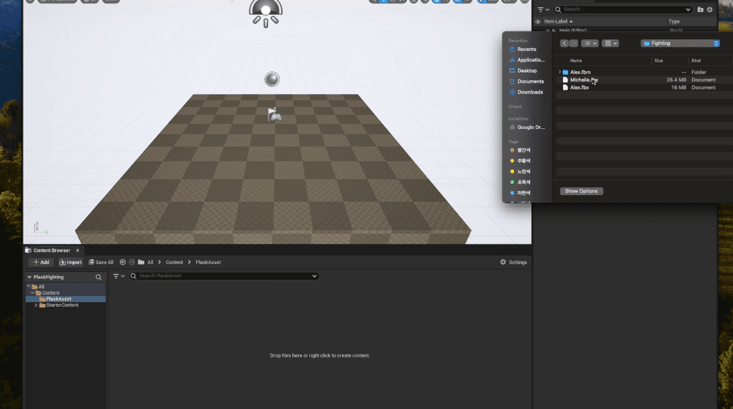Expand the Alex.fbm folder entry
Viewport: 733px width, 409px height.
(x=561, y=72)
